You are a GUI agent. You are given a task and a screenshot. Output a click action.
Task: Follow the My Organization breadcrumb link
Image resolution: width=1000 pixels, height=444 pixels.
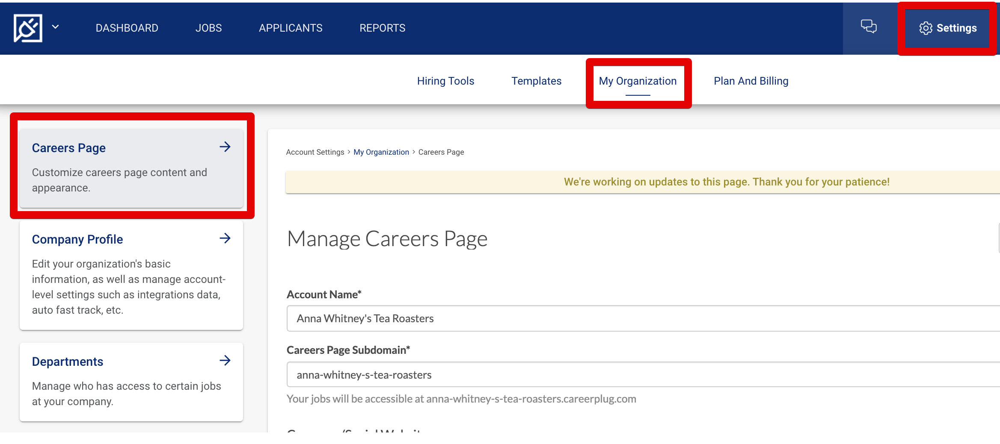(381, 152)
